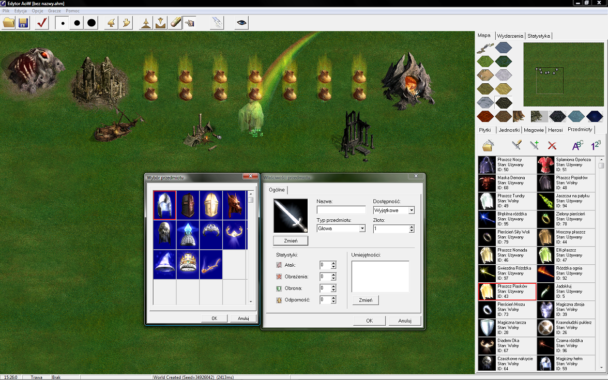Select the eraser tool

tap(175, 23)
